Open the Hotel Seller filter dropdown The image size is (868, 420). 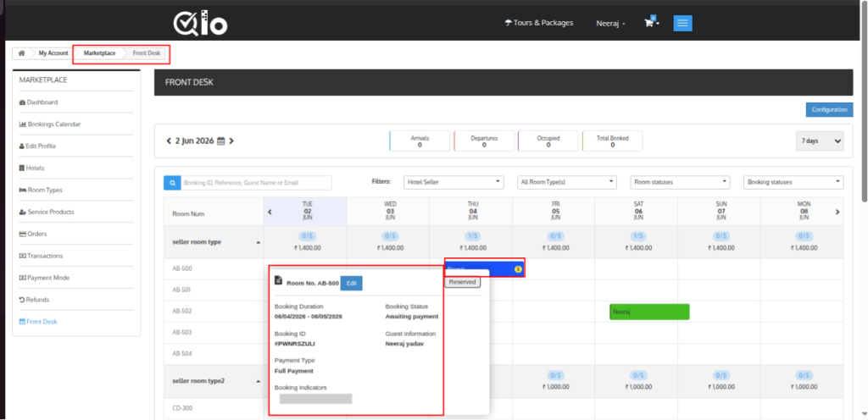coord(454,182)
